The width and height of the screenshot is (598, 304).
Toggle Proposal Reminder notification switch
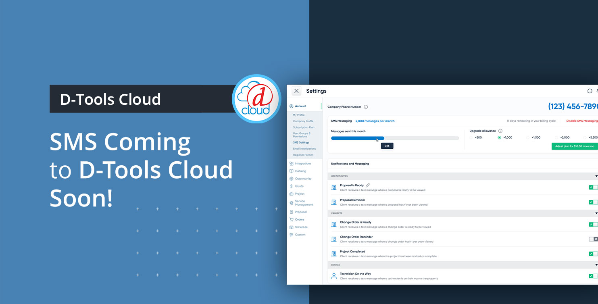coord(593,202)
